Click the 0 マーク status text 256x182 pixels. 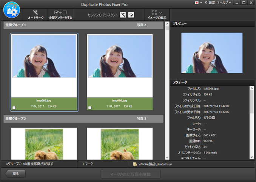click(x=88, y=164)
